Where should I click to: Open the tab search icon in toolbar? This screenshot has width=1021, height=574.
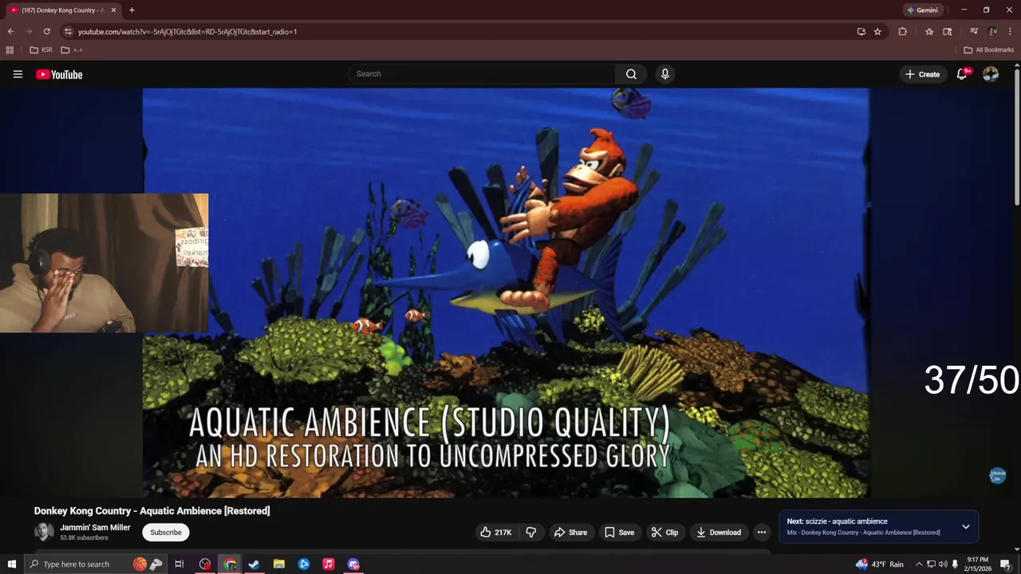pyautogui.click(x=948, y=32)
